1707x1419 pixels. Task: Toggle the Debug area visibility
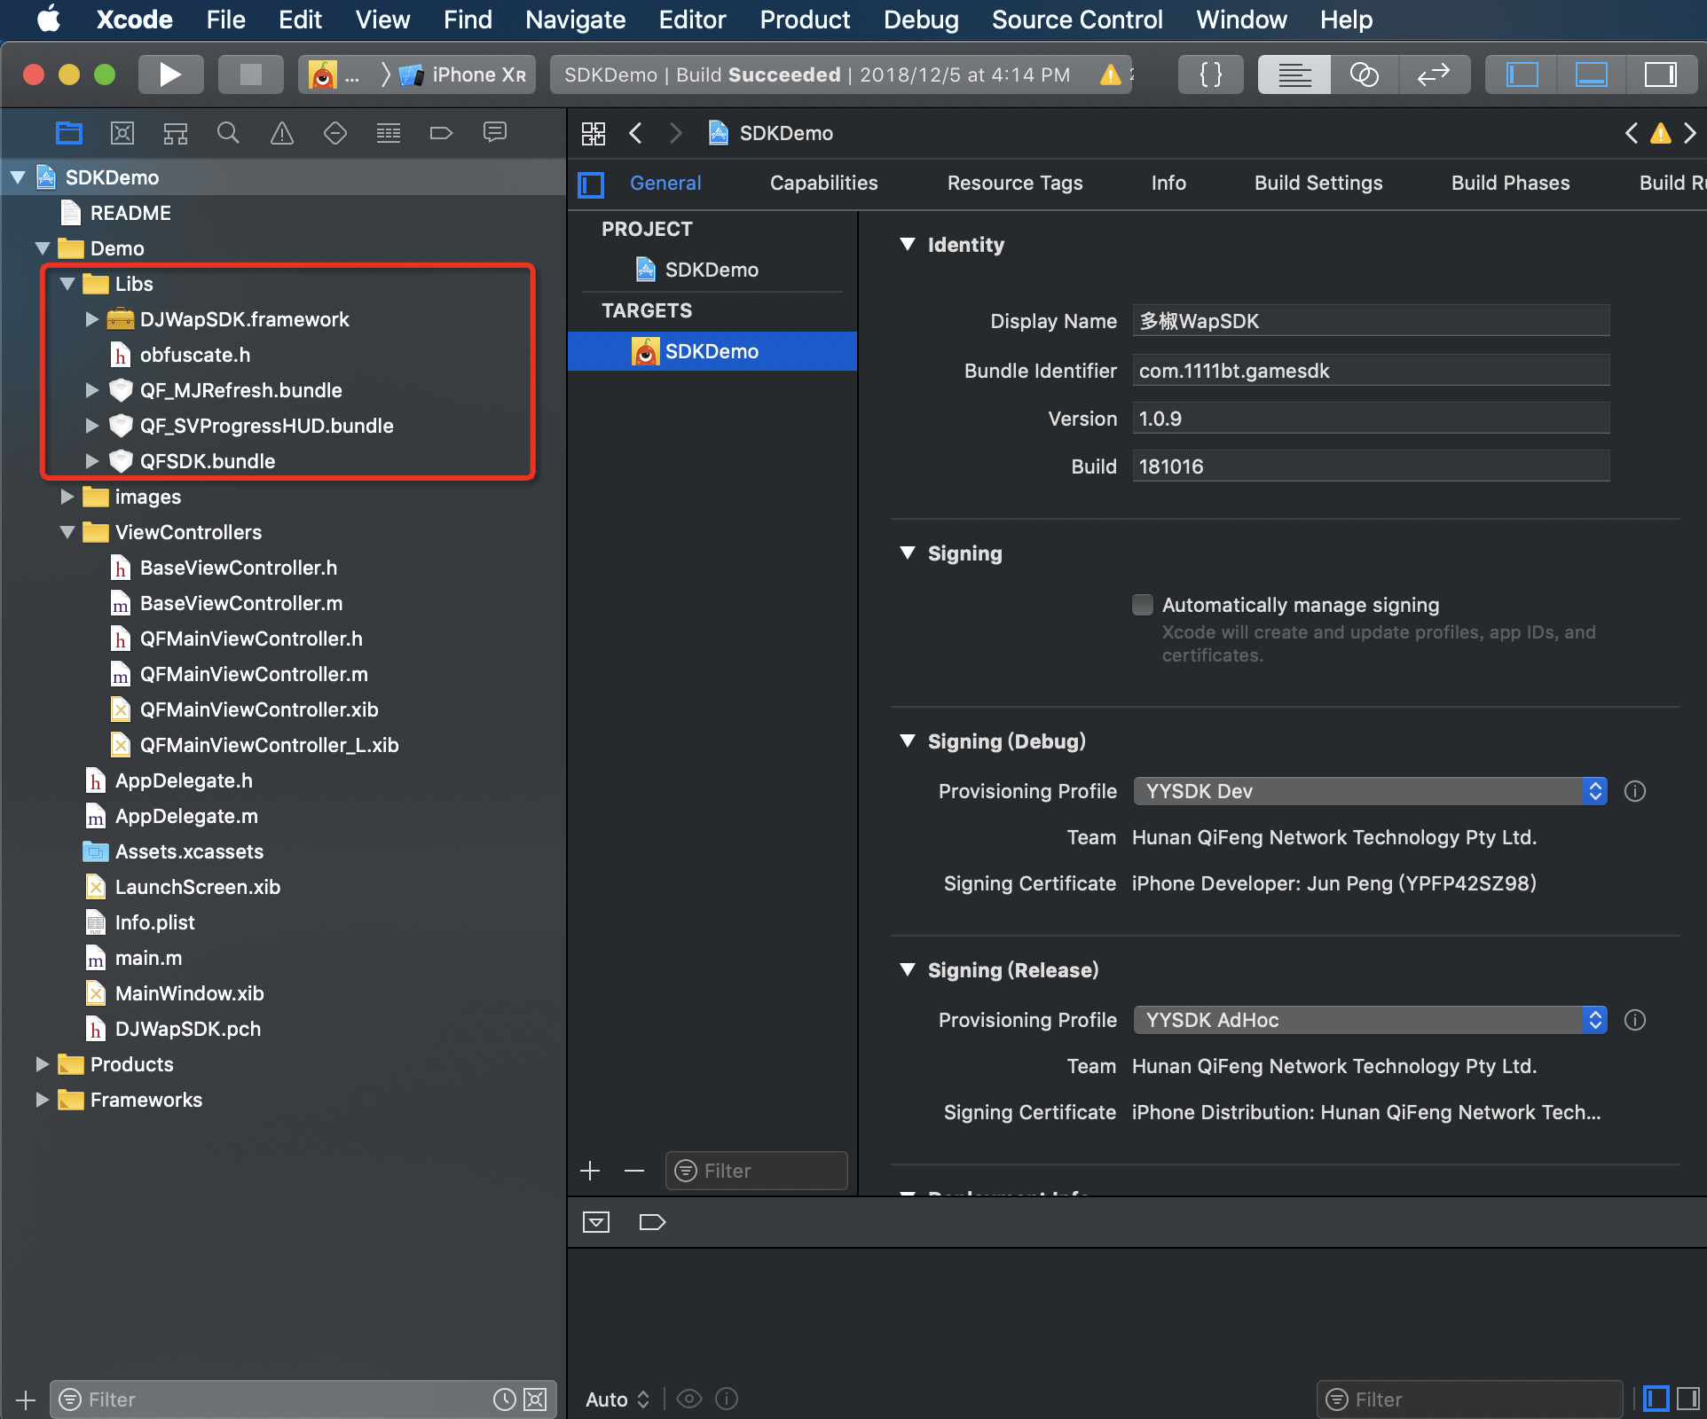1592,74
